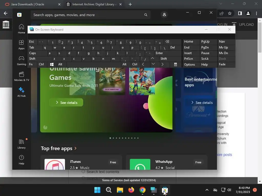Open volume control in system tray
The image size is (262, 196).
(x=229, y=190)
